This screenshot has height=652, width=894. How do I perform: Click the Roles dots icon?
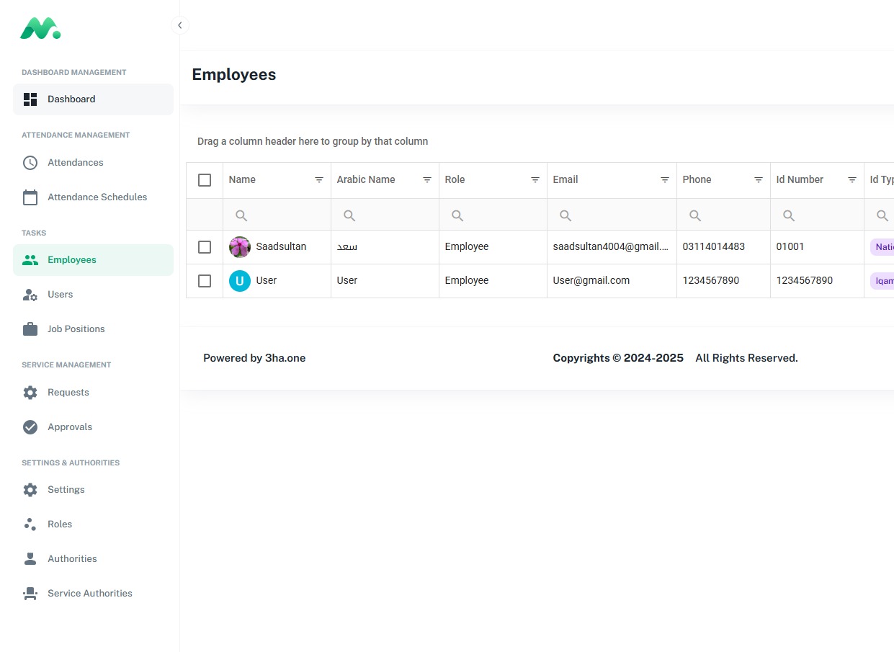point(30,524)
